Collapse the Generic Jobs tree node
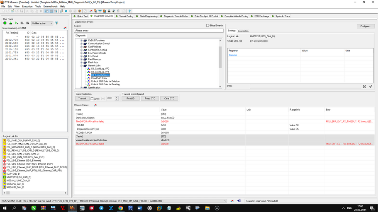The width and height of the screenshot is (378, 212). click(81, 66)
